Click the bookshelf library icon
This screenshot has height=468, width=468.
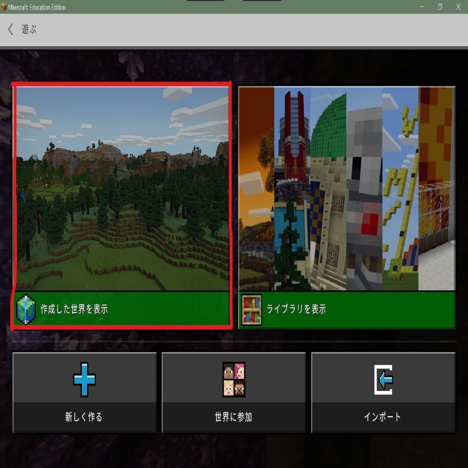251,309
